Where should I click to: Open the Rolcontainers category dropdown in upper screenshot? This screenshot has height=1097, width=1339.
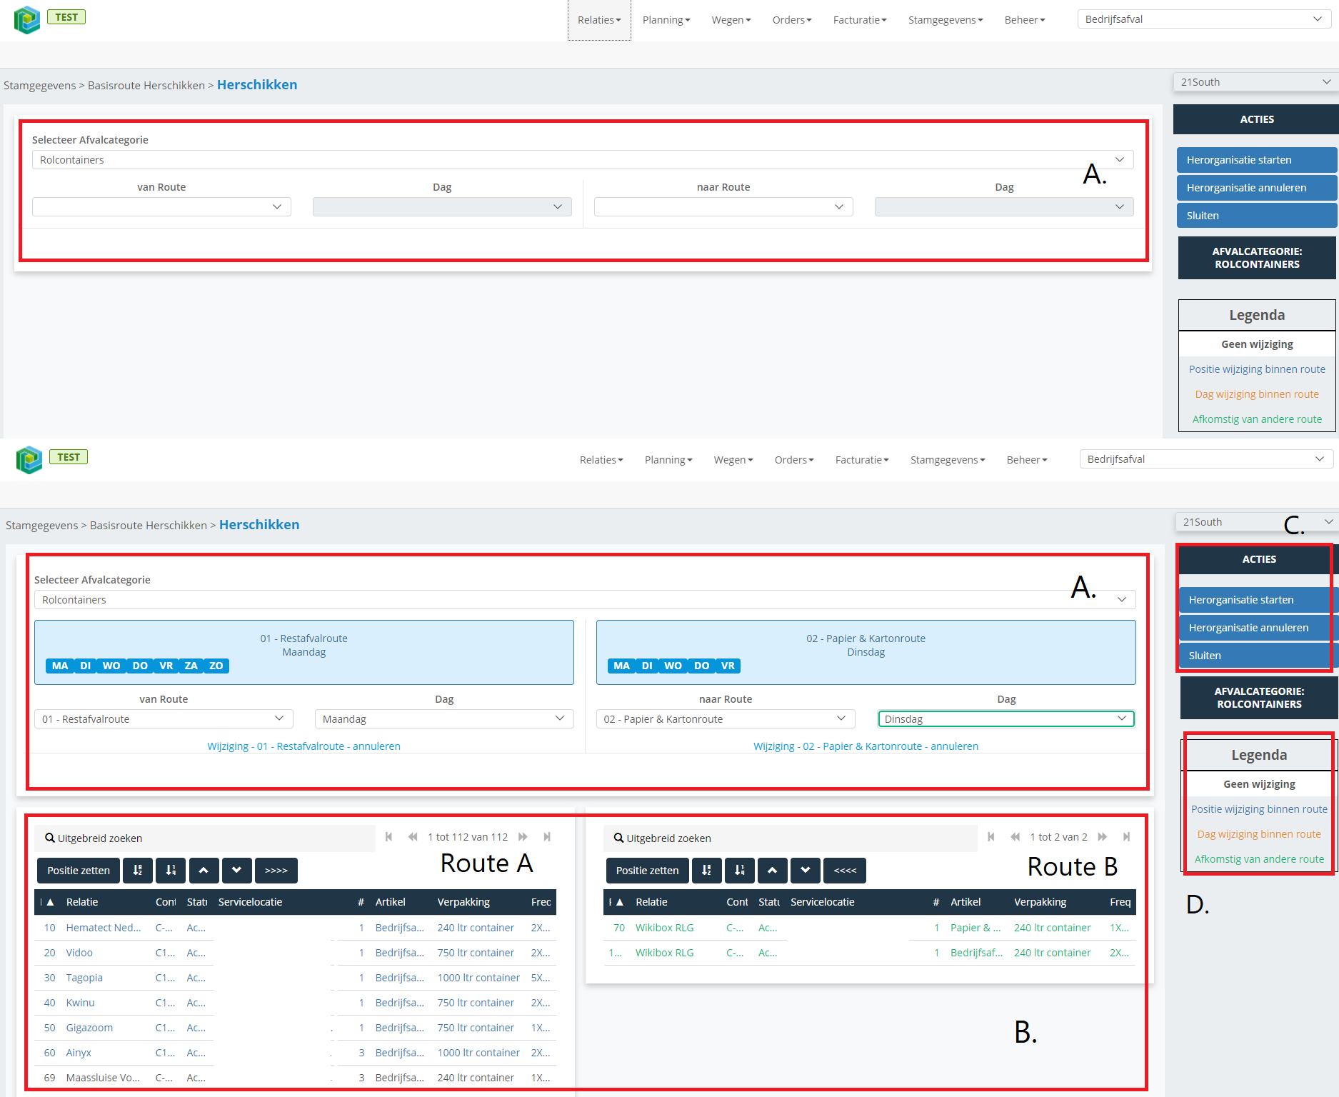click(x=583, y=159)
